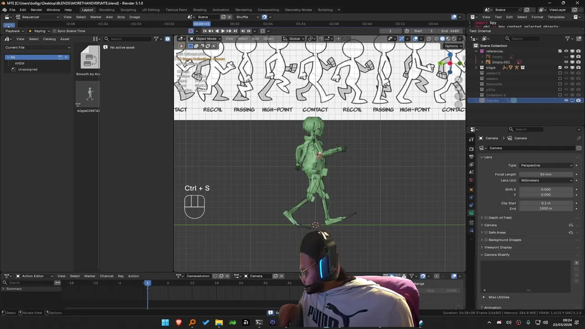Open the Animation workspace tab
Screen dimensions: 585x329
[221, 10]
